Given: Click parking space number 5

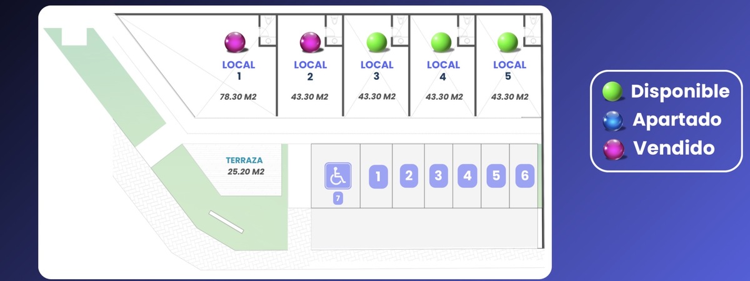Looking at the screenshot, I should click(496, 175).
